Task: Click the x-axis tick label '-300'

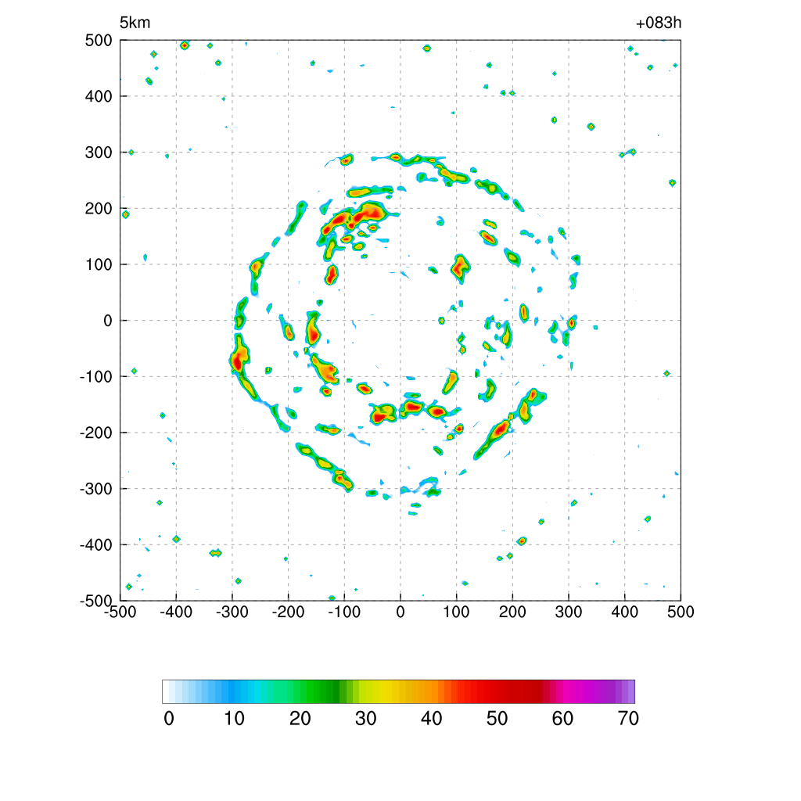Action: [x=232, y=612]
